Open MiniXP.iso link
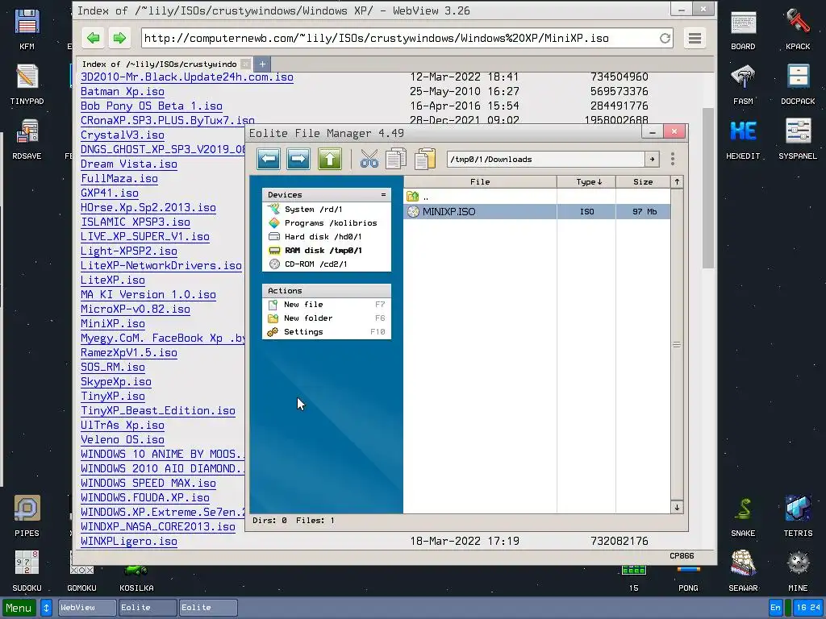 [113, 324]
